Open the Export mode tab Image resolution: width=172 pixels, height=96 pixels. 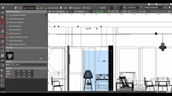click(64, 8)
